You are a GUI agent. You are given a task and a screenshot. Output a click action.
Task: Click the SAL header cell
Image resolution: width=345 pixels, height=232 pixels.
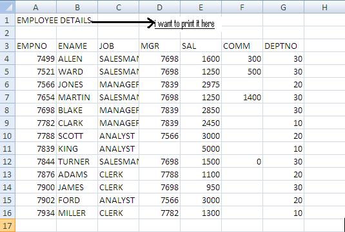click(201, 46)
